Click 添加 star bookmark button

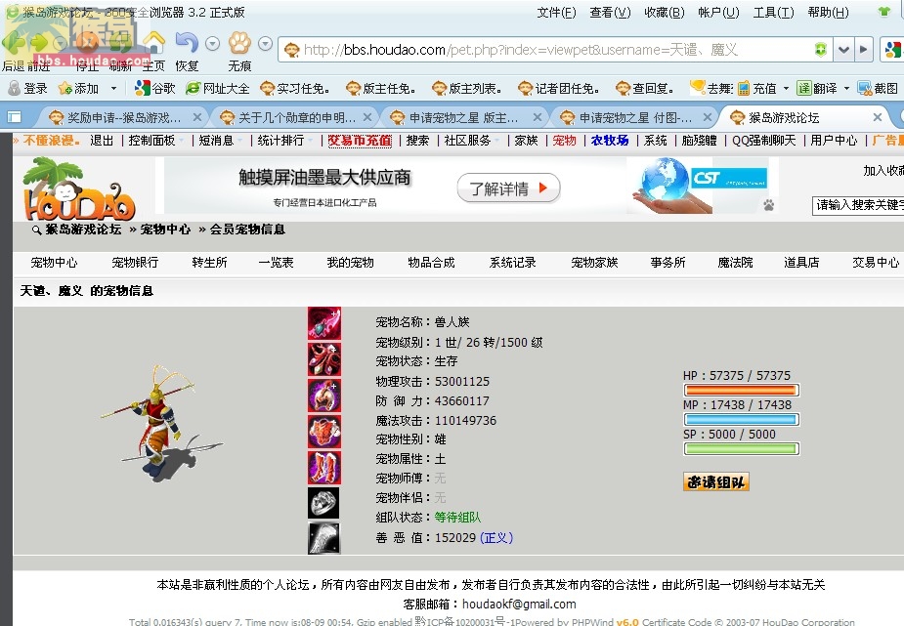pyautogui.click(x=78, y=88)
